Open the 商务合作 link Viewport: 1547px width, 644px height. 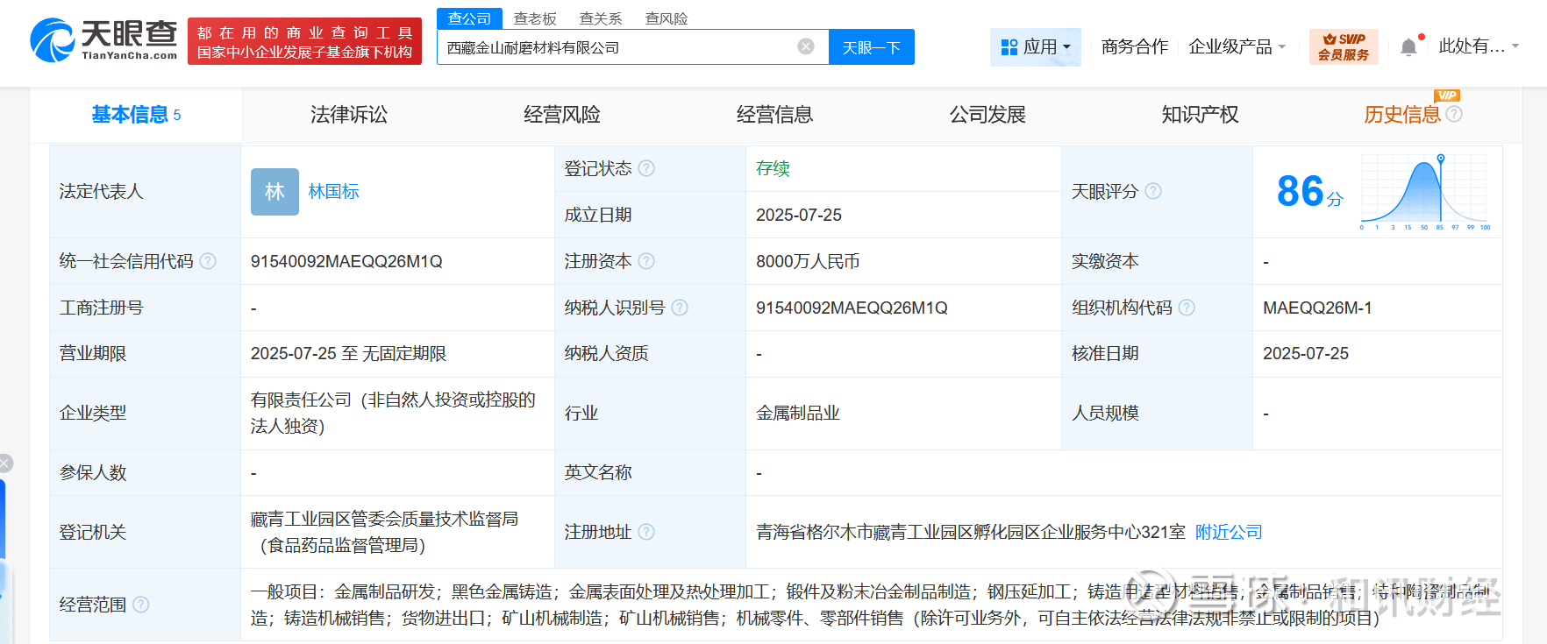pyautogui.click(x=1135, y=46)
